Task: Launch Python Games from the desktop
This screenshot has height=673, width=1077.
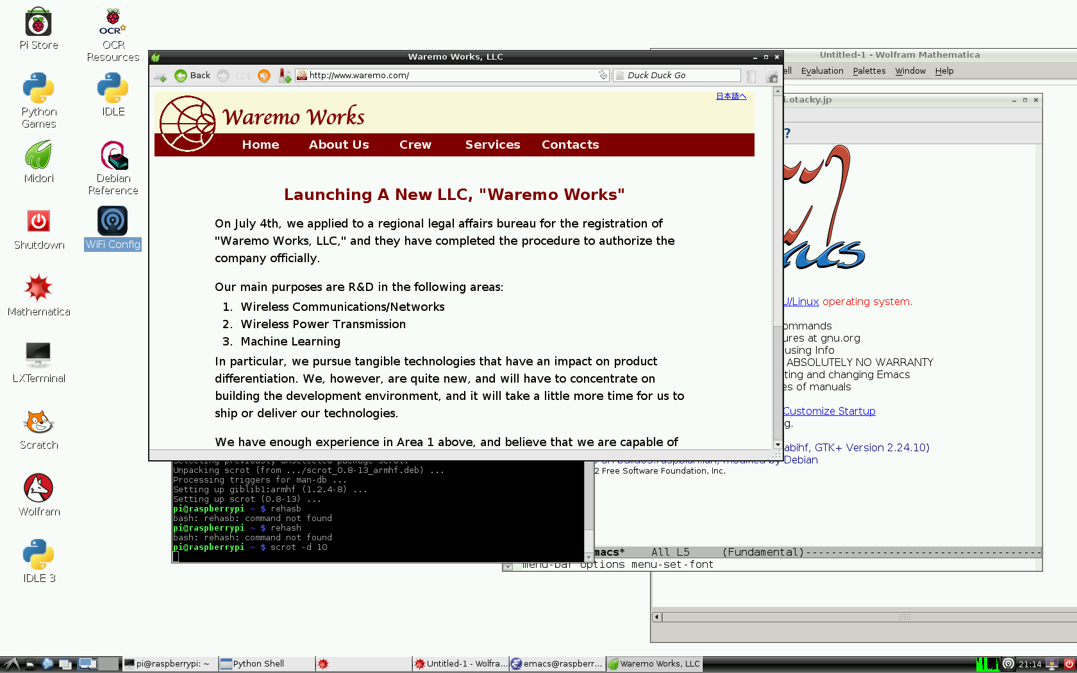Action: (x=38, y=101)
